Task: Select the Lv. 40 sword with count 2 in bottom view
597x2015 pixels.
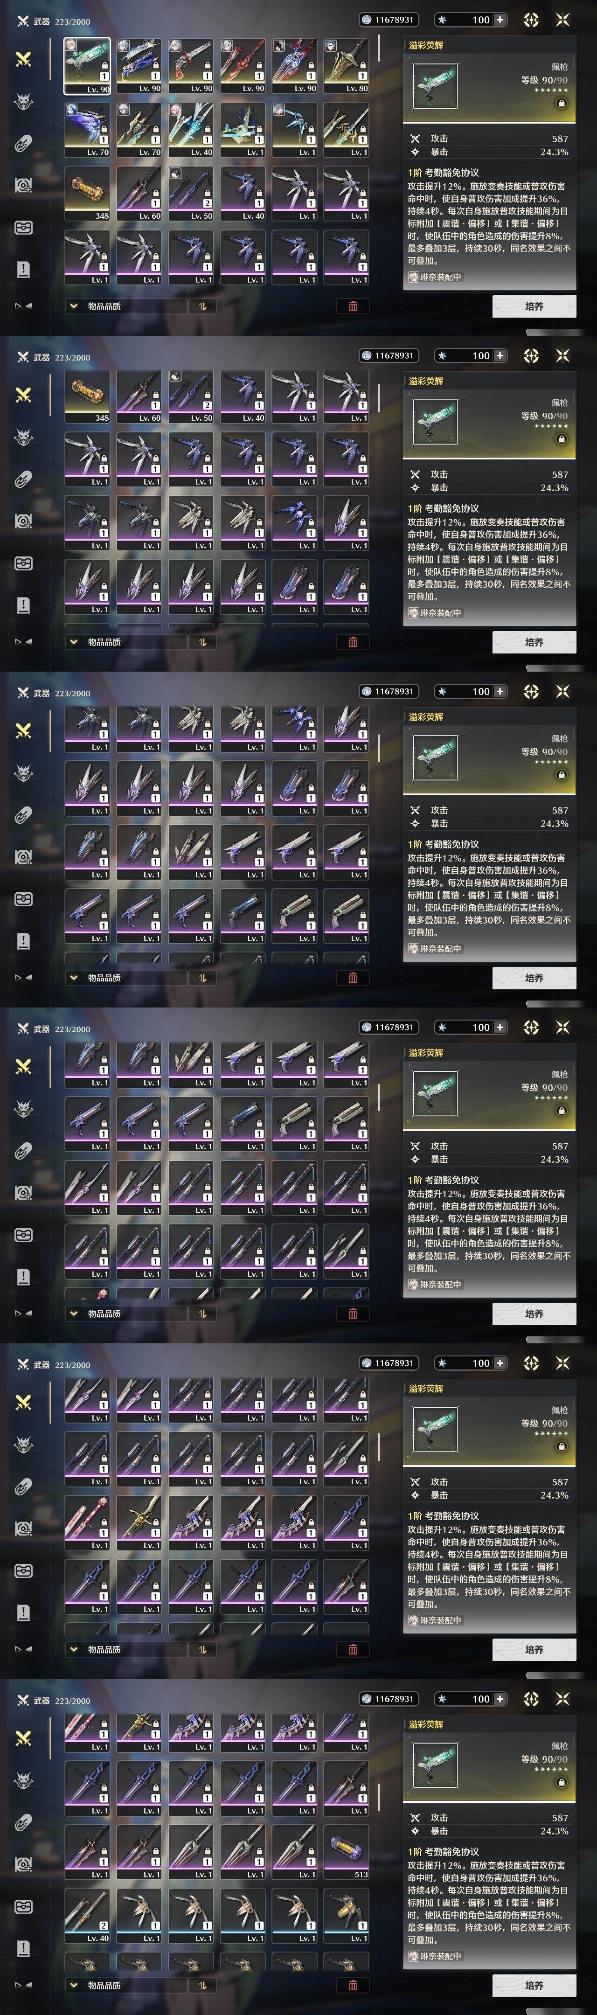Action: pos(87,1916)
